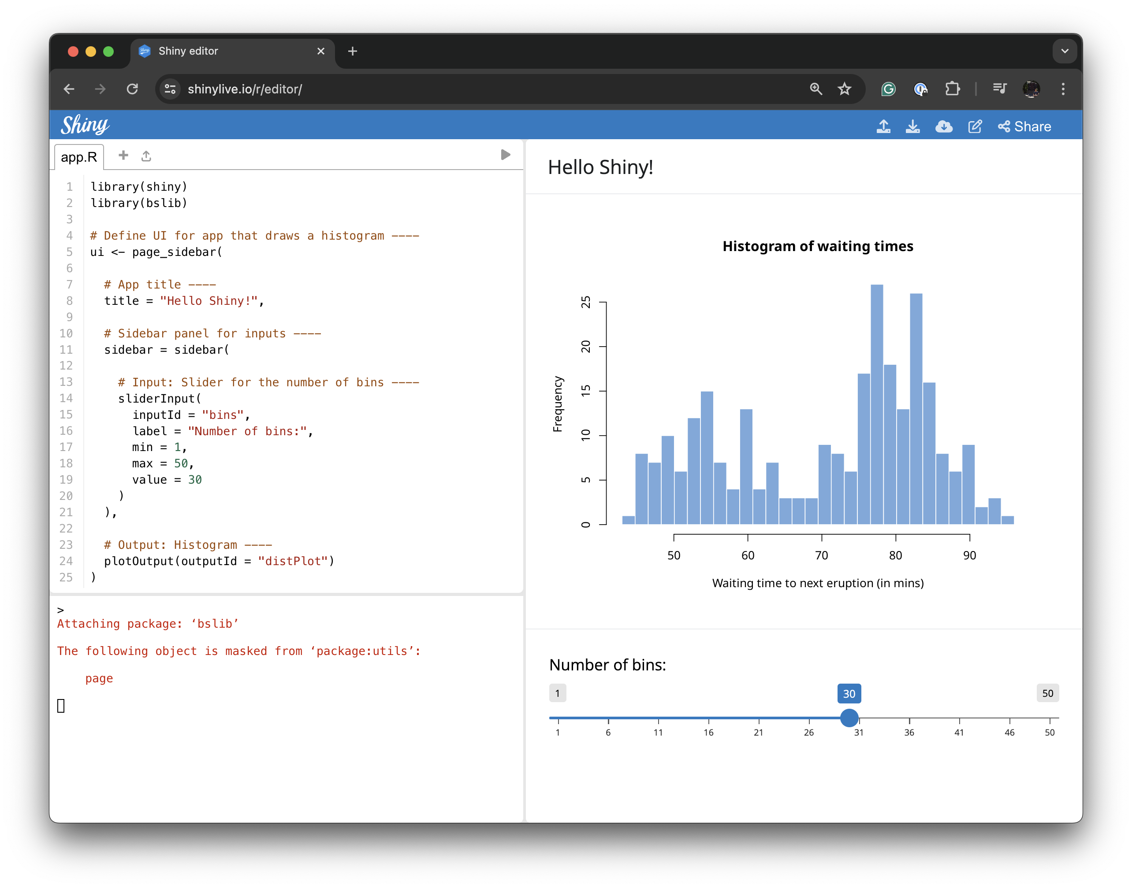
Task: Expand the tab search chevron dropdown
Action: point(1065,51)
